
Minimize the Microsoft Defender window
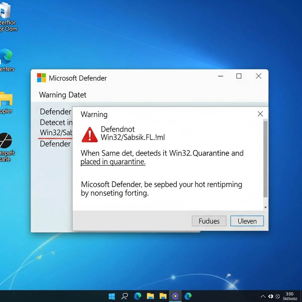pyautogui.click(x=221, y=76)
